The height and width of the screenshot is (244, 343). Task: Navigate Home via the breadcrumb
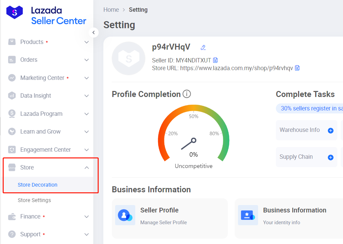click(x=111, y=10)
